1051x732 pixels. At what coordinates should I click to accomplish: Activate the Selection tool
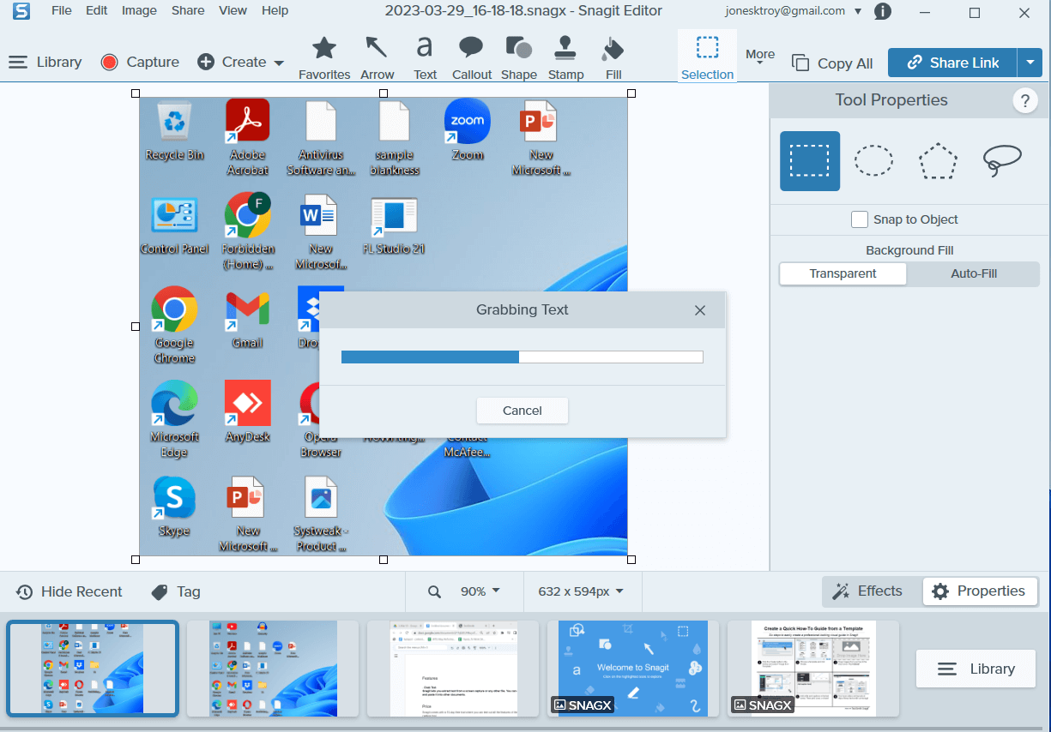pos(707,57)
